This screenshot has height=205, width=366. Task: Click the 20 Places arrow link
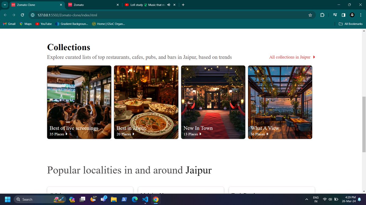coord(125,134)
